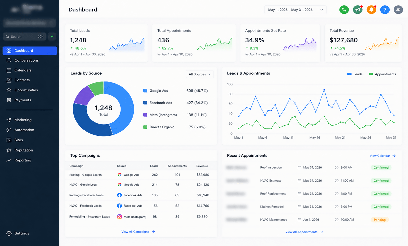This screenshot has height=246, width=408.
Task: Click the Marketing paper plane icon
Action: pos(9,120)
